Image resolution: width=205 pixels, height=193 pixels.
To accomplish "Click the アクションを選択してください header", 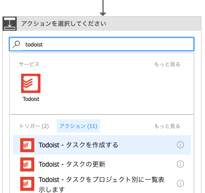I will [102, 24].
